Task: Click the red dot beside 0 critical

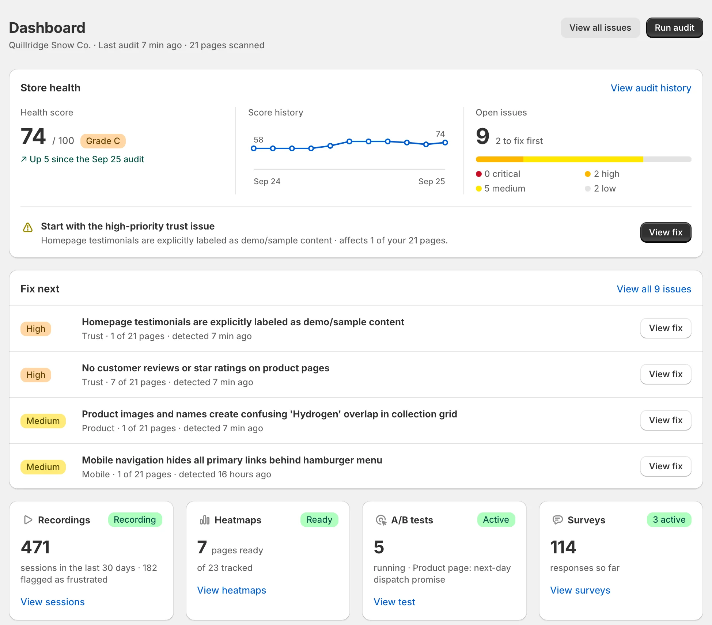Action: [479, 174]
